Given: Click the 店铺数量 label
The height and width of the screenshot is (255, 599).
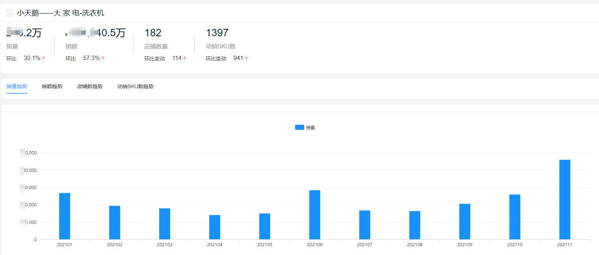Looking at the screenshot, I should (156, 46).
